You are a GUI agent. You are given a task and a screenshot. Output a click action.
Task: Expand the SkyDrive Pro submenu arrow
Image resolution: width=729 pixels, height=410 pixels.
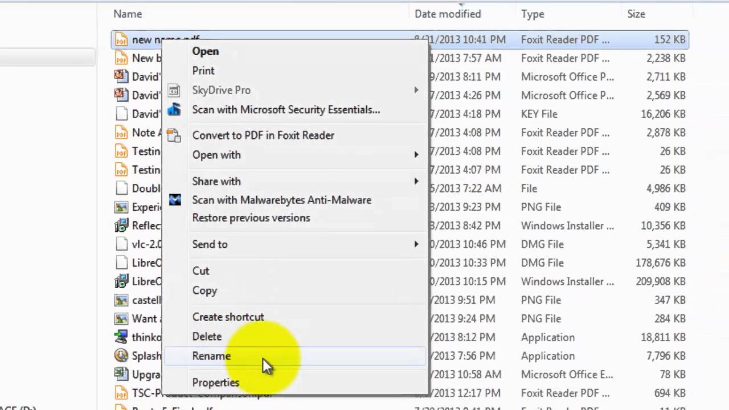pyautogui.click(x=416, y=90)
